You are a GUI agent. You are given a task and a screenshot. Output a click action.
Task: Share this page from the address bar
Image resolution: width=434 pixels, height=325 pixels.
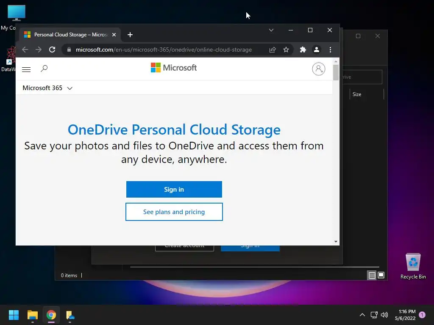tap(273, 50)
